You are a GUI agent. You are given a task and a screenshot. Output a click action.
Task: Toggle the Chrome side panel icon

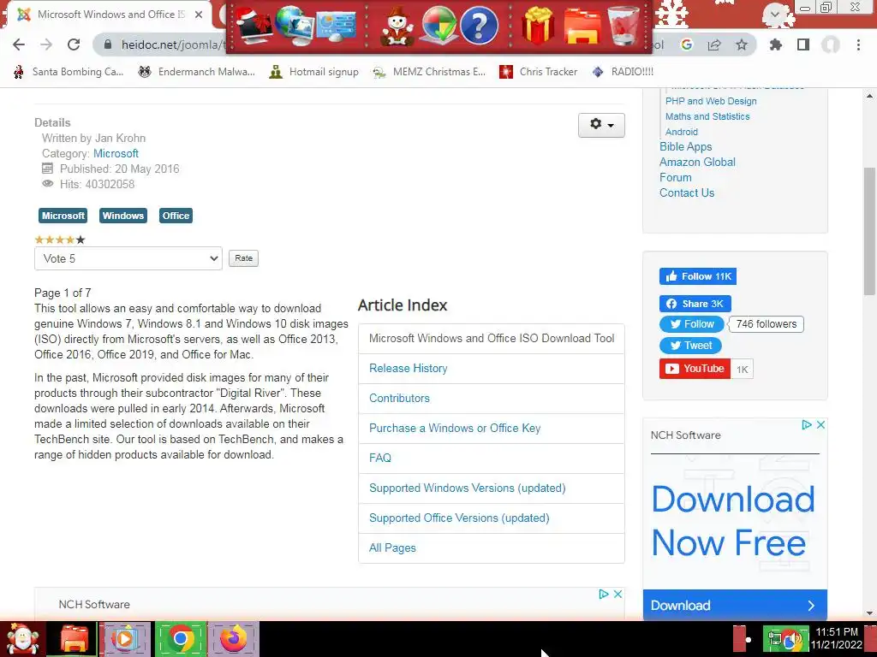(803, 44)
